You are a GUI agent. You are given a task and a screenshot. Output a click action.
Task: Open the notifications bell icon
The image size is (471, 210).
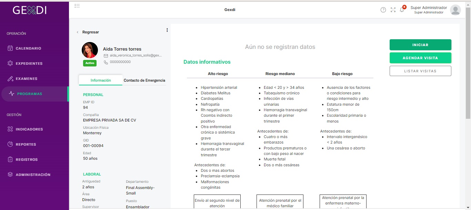pos(402,10)
